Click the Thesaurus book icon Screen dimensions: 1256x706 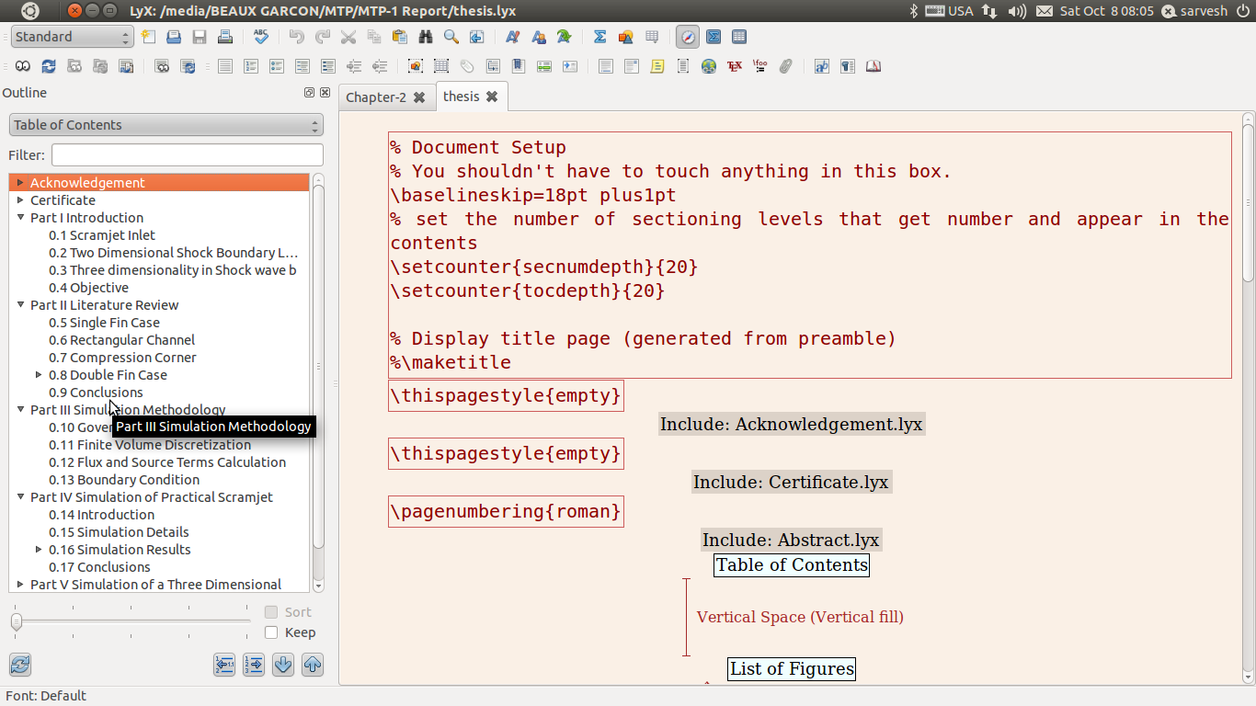click(873, 66)
